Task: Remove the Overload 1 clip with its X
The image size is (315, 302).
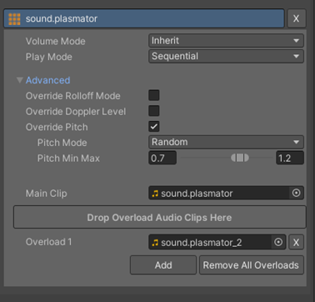Action: [x=296, y=242]
